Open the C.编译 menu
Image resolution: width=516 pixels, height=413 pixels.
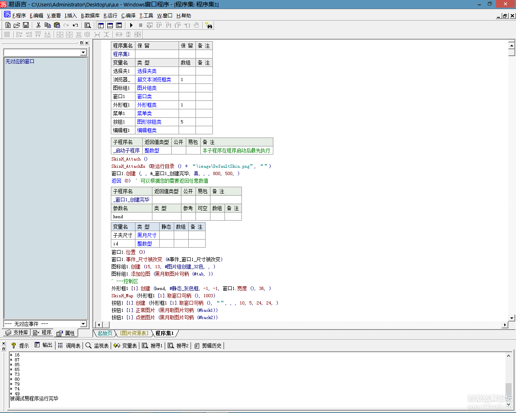click(128, 16)
